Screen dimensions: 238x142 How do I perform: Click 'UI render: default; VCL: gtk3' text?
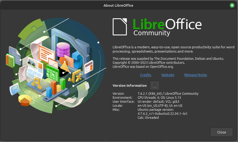(158, 102)
